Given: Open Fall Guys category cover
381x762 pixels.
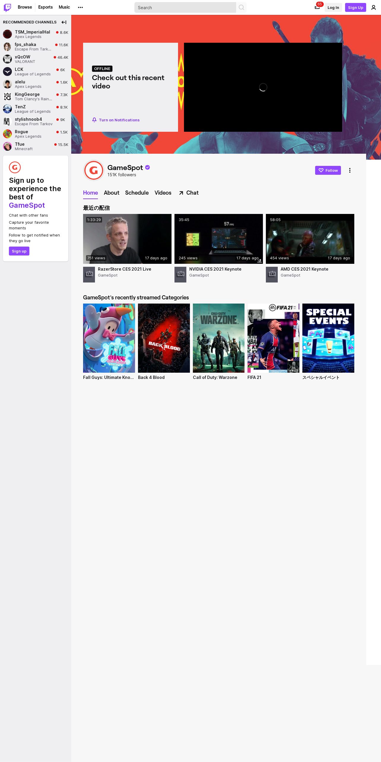Looking at the screenshot, I should point(109,338).
